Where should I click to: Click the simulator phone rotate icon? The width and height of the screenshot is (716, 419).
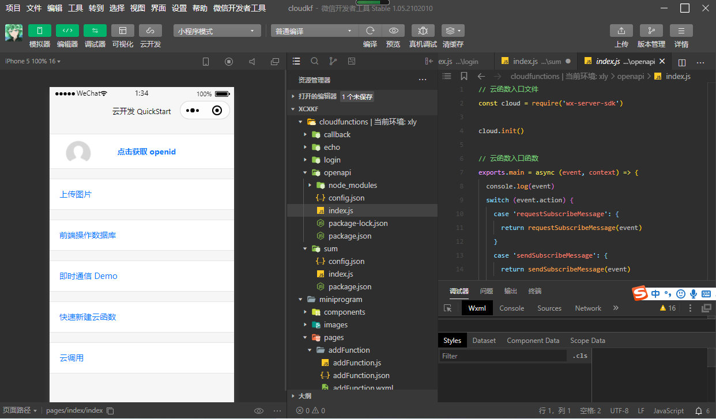tap(206, 62)
